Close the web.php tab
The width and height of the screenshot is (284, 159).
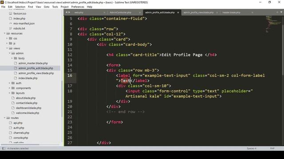click(104, 12)
